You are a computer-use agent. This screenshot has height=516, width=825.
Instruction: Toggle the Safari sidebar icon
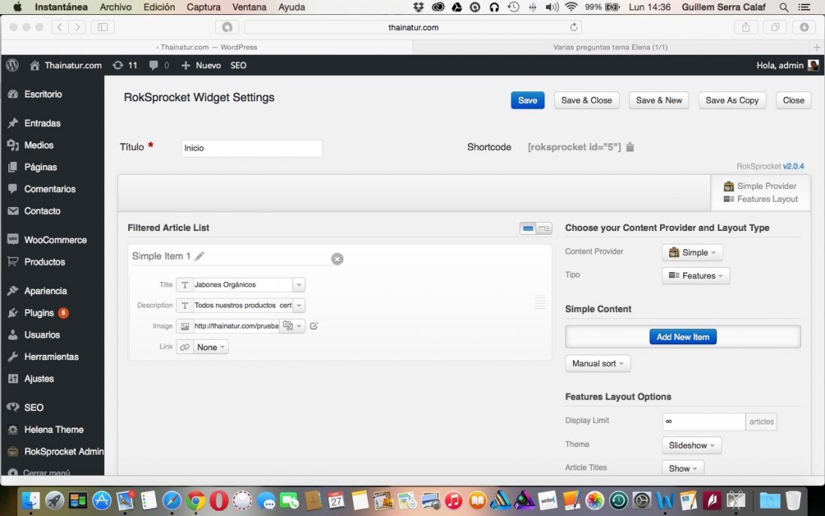coord(103,27)
